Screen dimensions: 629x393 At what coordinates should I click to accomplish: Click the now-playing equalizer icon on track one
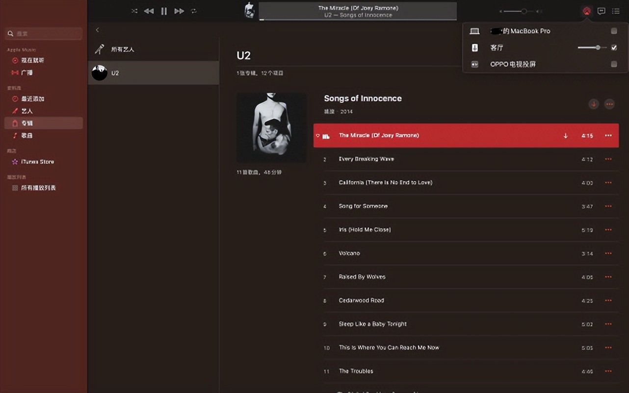(326, 136)
